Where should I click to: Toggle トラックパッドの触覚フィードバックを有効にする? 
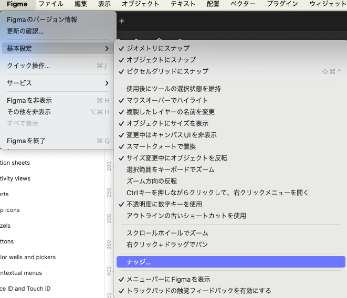[x=231, y=291]
